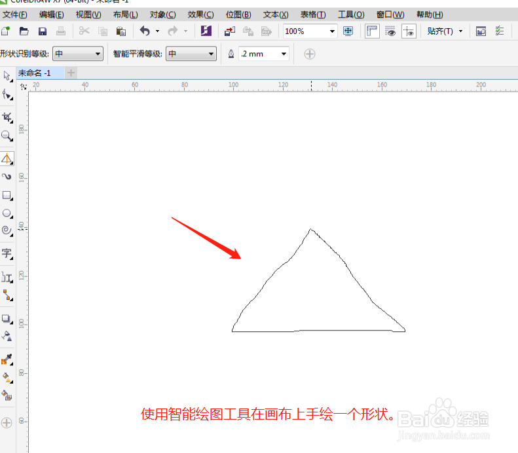Select the Color Eyedropper tool

(x=7, y=359)
